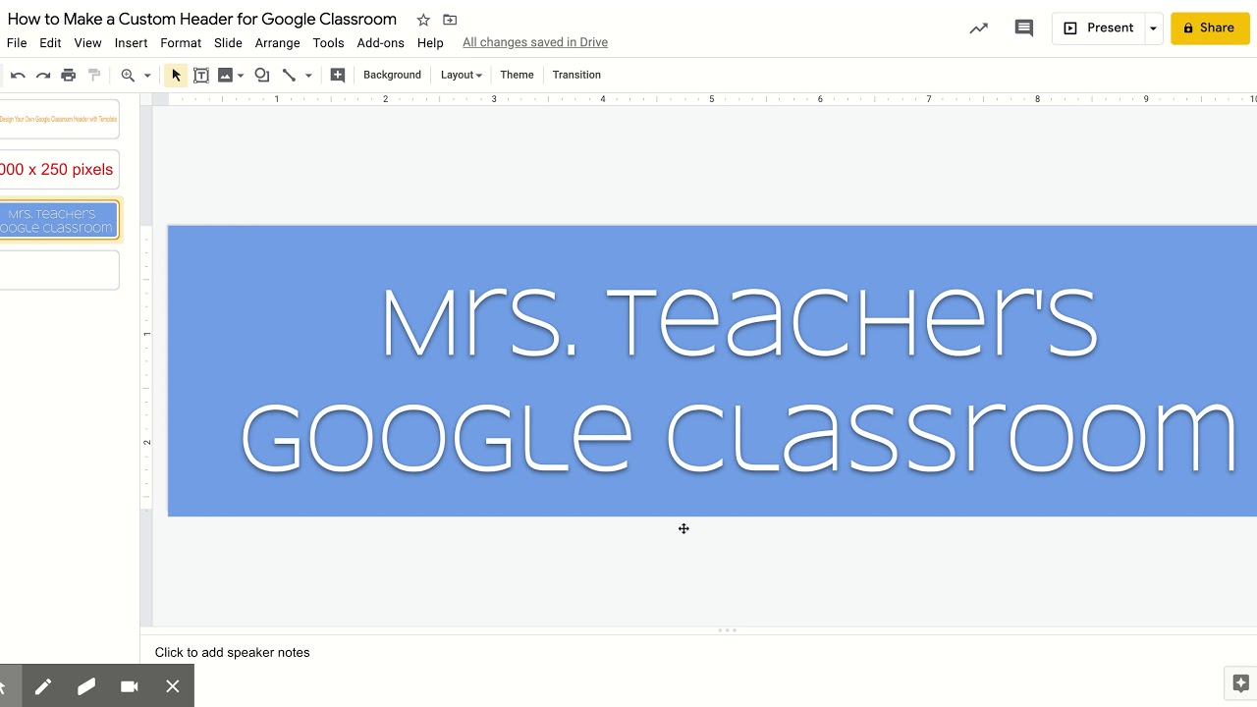
Task: Open the Insert image dropdown arrow
Action: coord(241,76)
